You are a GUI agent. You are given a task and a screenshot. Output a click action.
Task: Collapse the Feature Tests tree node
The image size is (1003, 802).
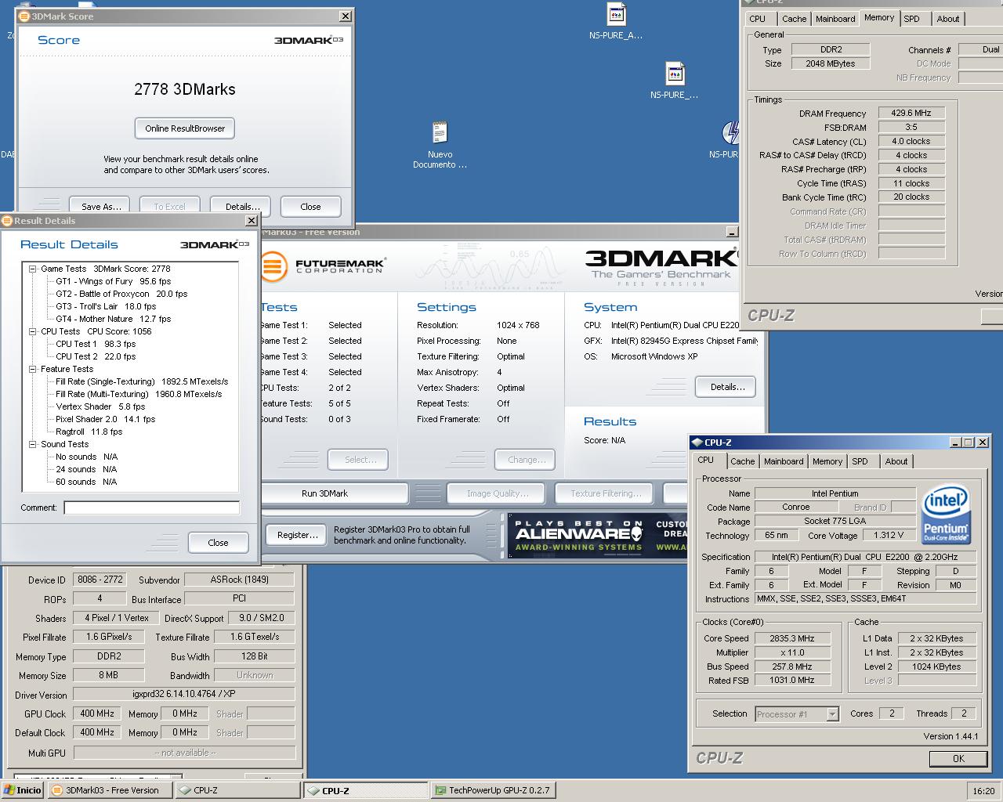(33, 369)
